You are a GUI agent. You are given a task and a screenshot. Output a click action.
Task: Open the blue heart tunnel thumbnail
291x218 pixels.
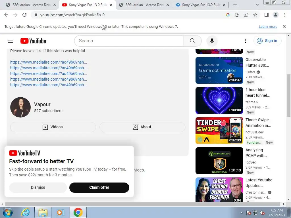pyautogui.click(x=219, y=100)
